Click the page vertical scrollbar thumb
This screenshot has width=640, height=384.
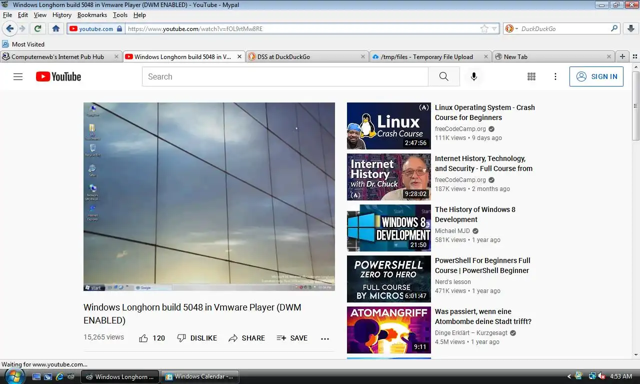point(635,105)
